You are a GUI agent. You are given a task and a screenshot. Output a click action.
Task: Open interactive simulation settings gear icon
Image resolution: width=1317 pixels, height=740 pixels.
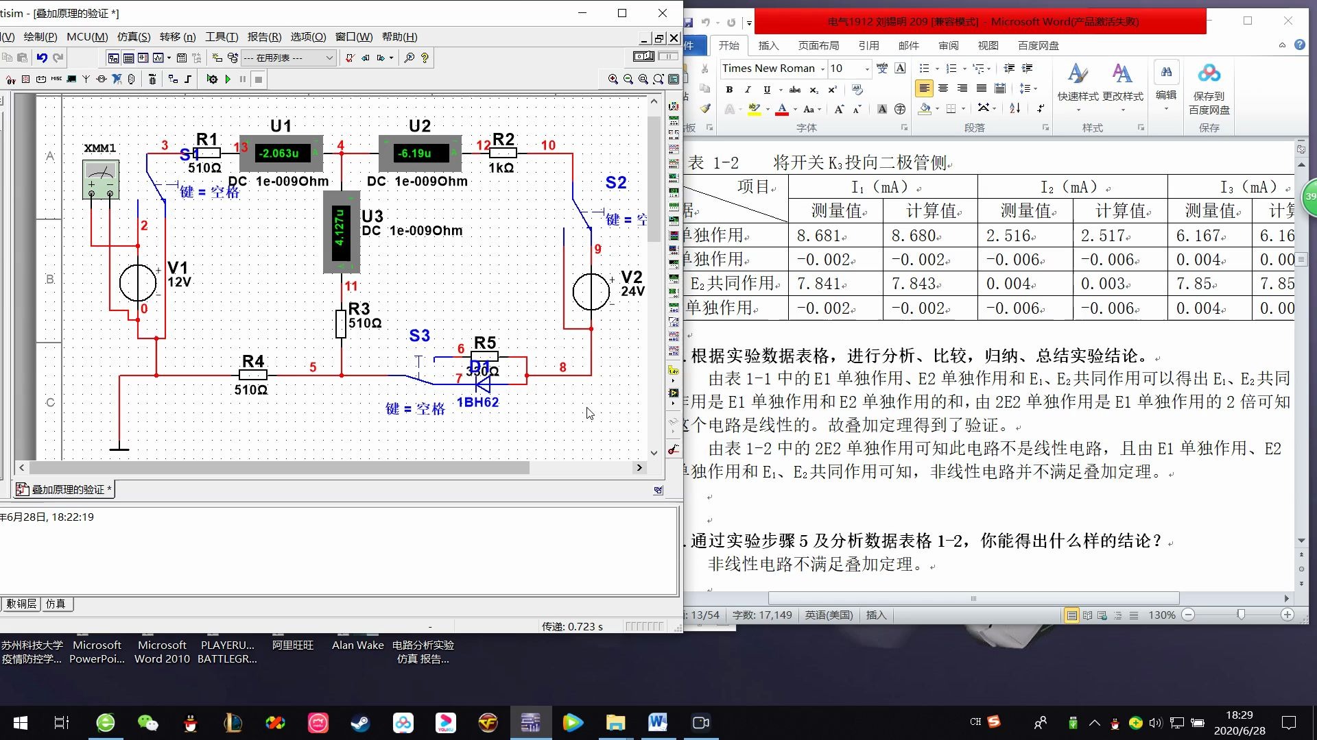(212, 79)
